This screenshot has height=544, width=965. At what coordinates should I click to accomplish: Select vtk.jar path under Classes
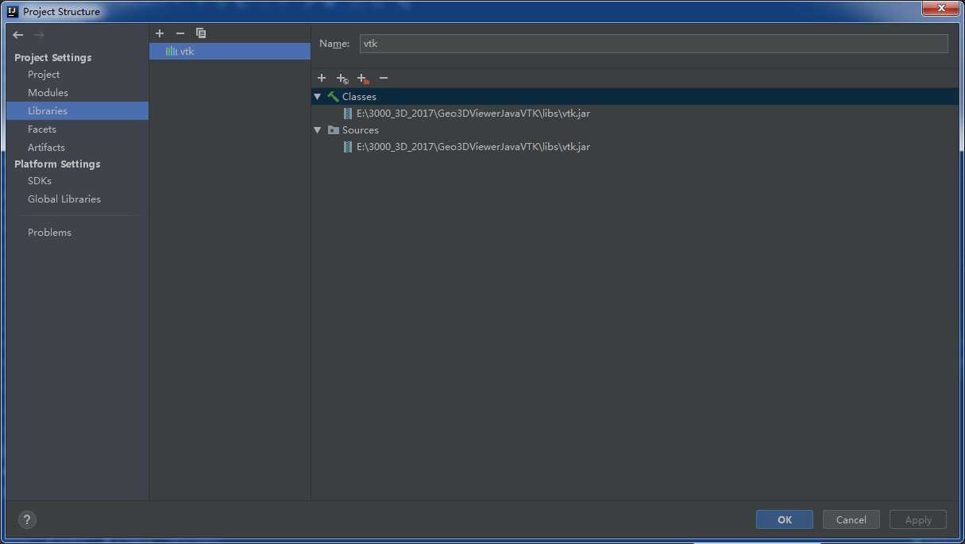473,114
